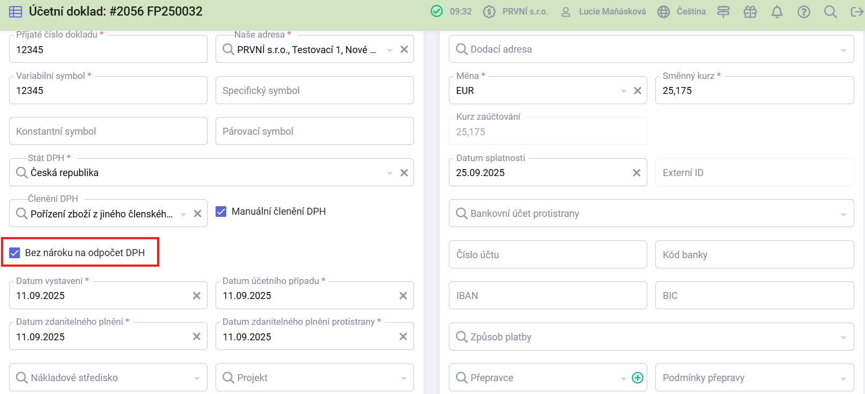Open the Způsob platby dropdown
The width and height of the screenshot is (865, 394).
click(x=843, y=338)
